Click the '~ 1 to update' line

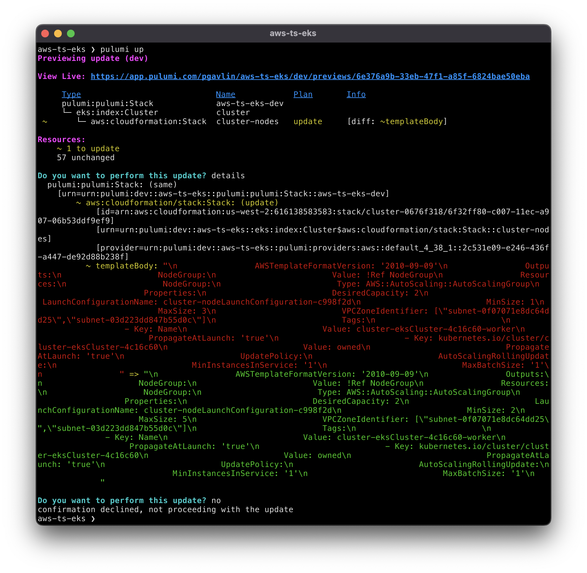tap(88, 149)
